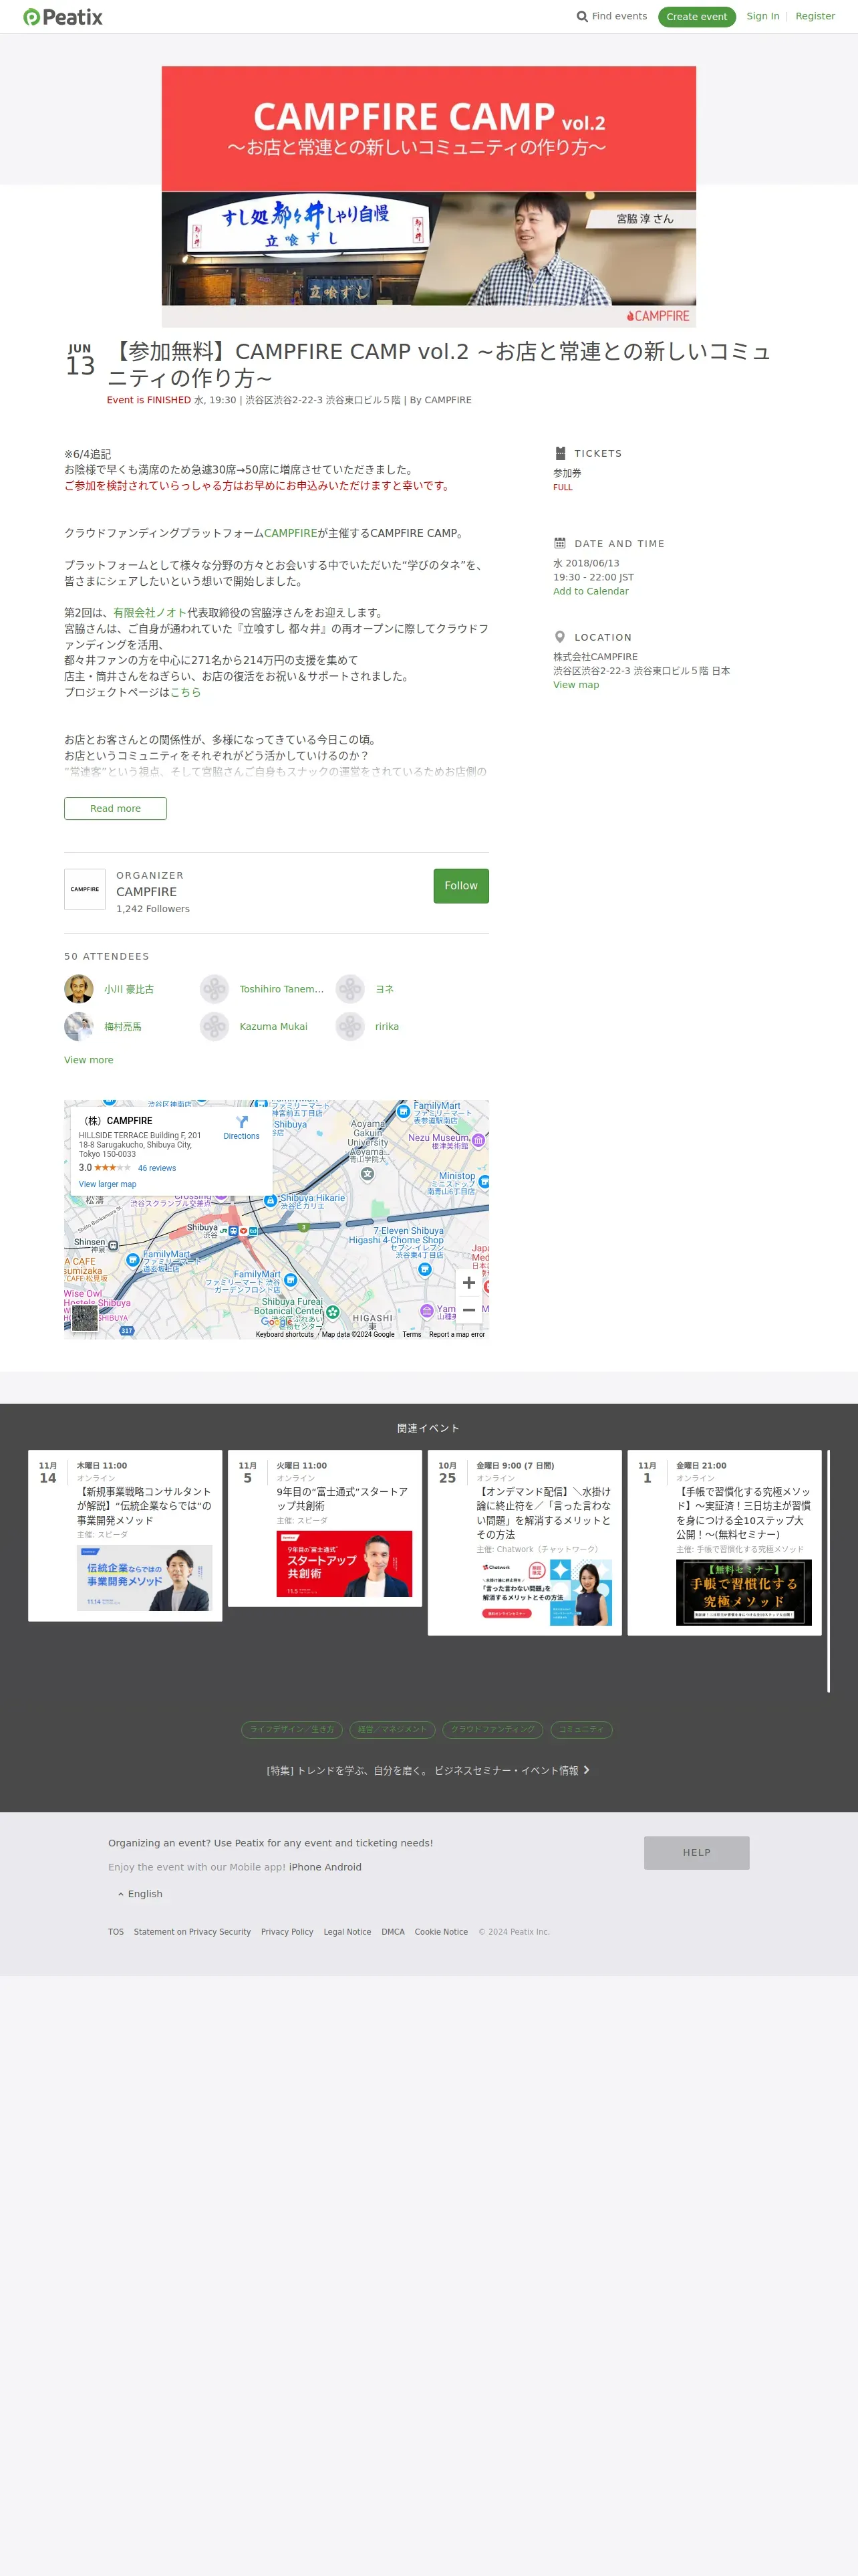Click the placeholder avatar beside ヨネ
Screen dimensions: 858x2576
(349, 989)
